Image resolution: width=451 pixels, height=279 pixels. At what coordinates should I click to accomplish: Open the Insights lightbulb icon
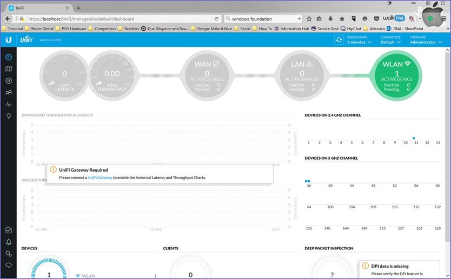coord(9,116)
